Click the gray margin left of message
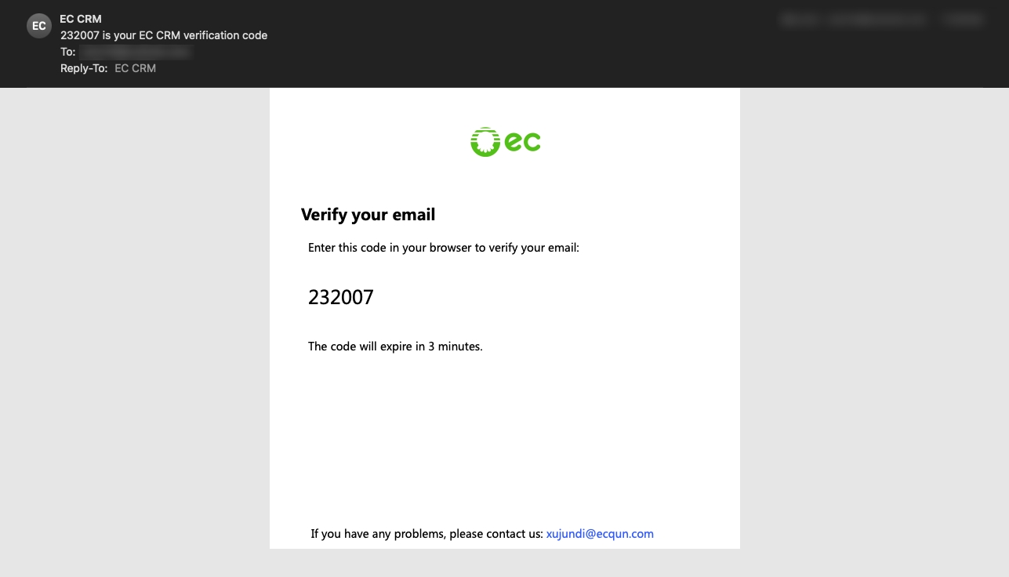 133,314
